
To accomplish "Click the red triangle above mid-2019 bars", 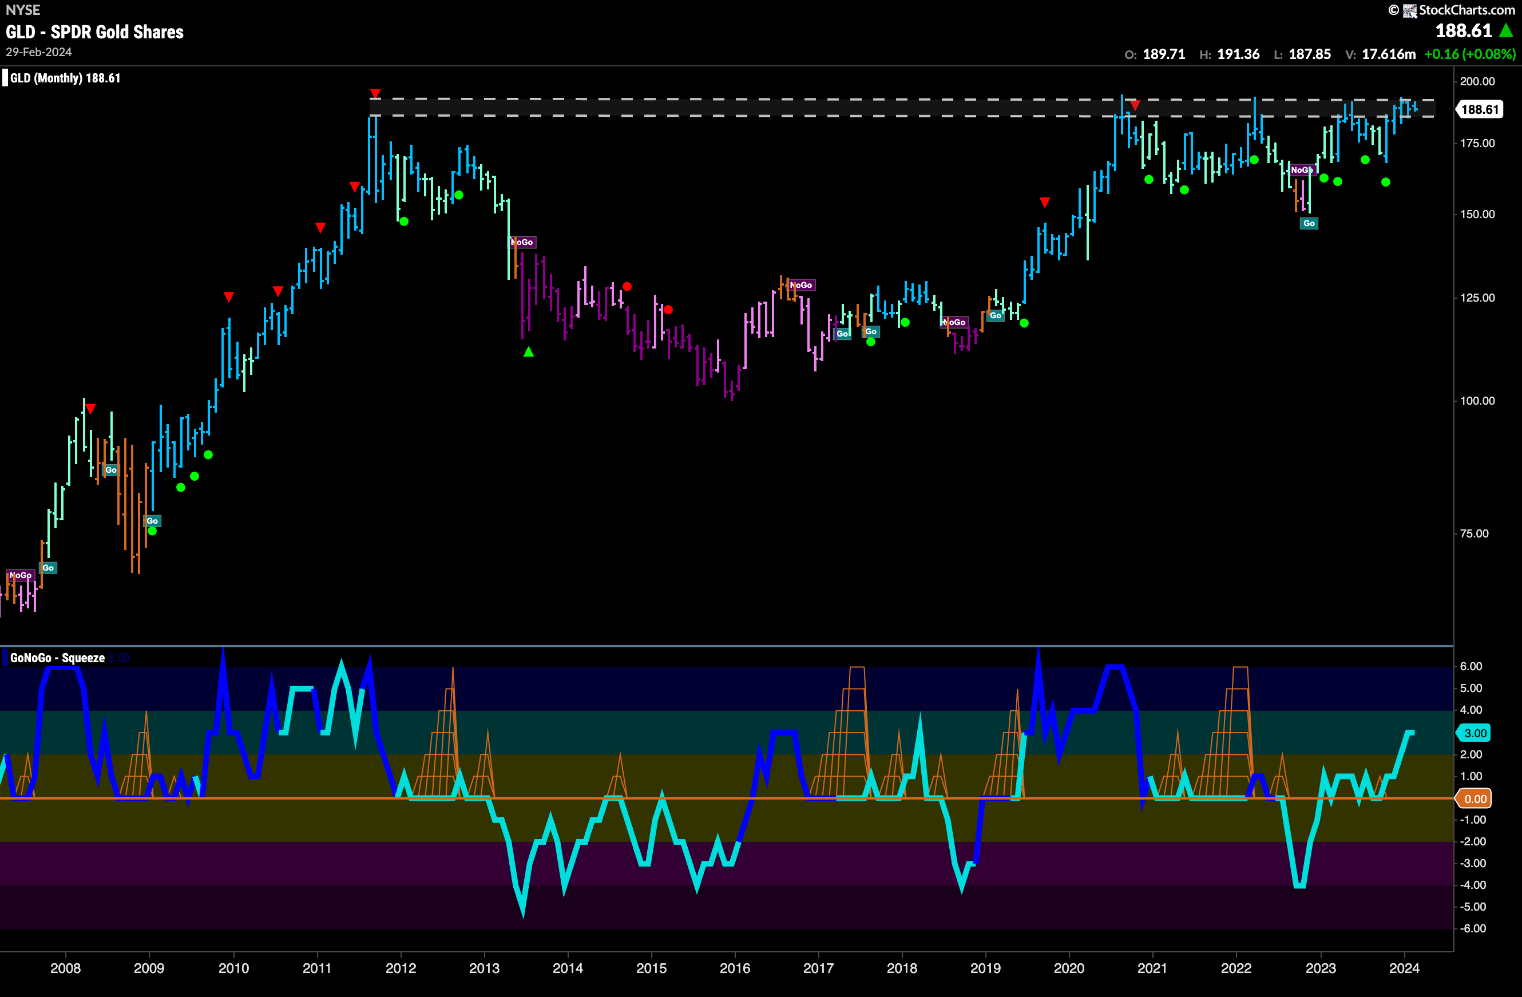I will (1044, 203).
